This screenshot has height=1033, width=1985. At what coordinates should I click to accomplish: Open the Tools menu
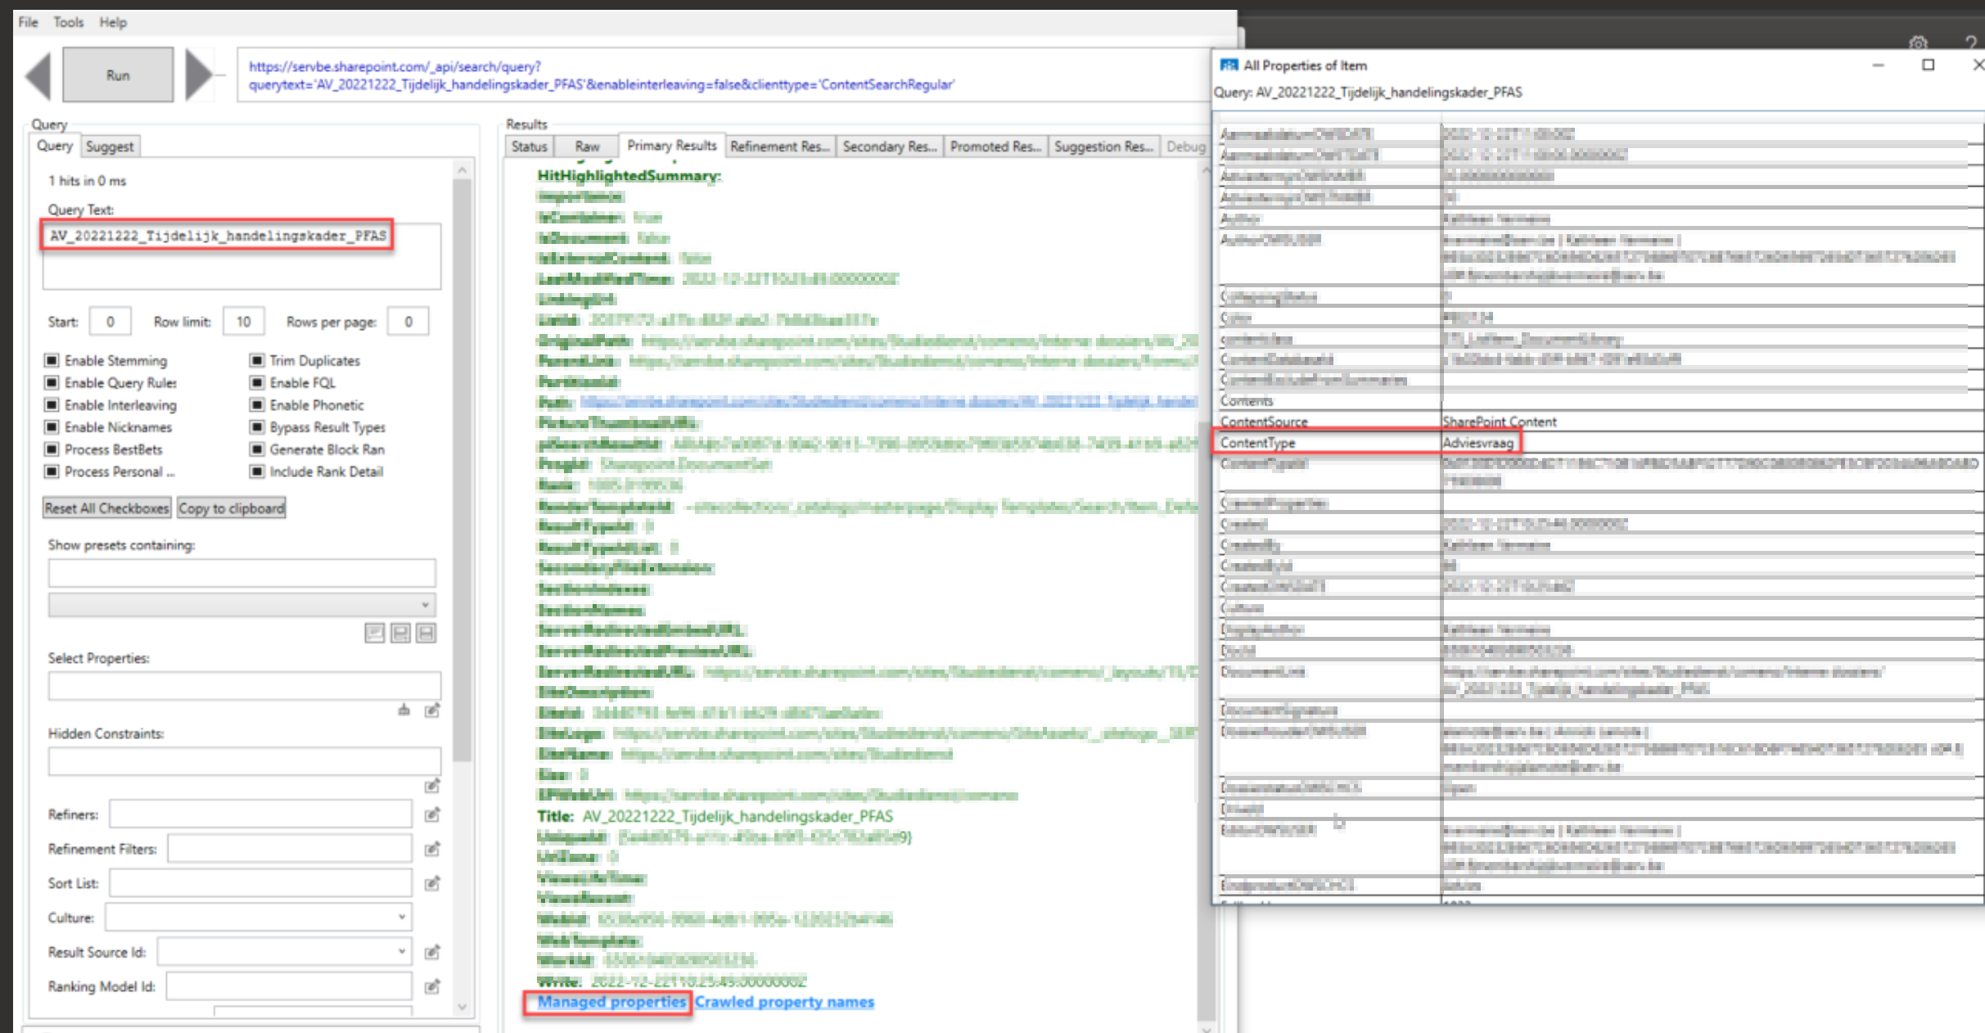pos(69,22)
